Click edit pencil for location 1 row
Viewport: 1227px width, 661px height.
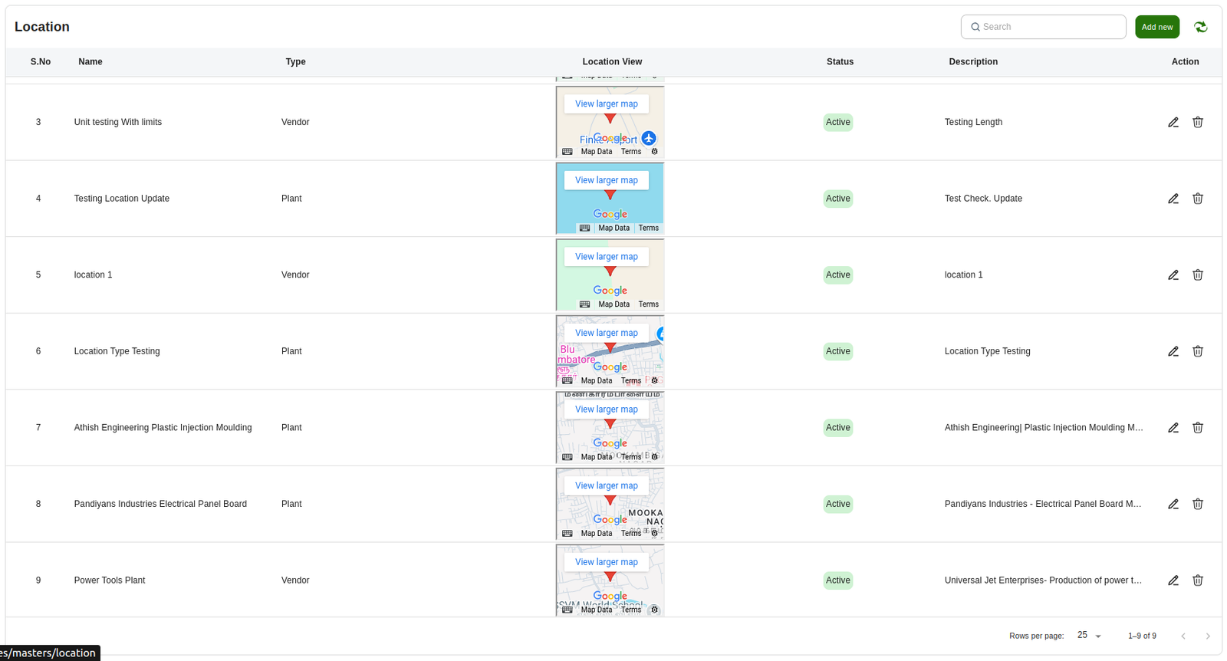[x=1173, y=275]
